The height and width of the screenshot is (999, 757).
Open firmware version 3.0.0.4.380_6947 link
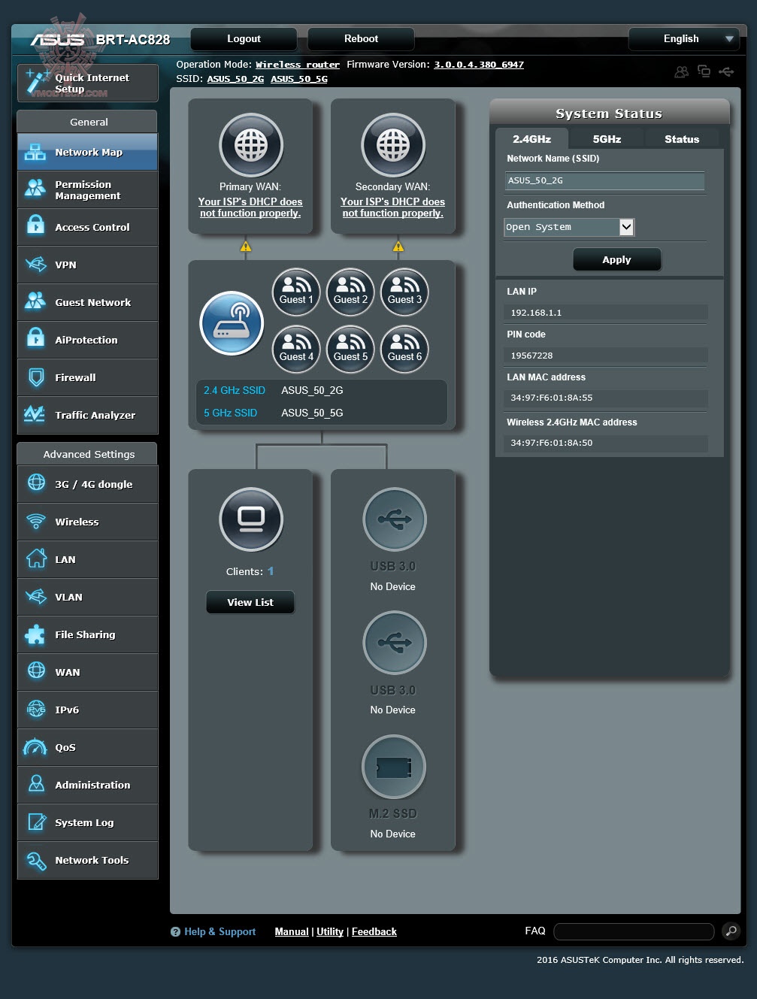[479, 65]
